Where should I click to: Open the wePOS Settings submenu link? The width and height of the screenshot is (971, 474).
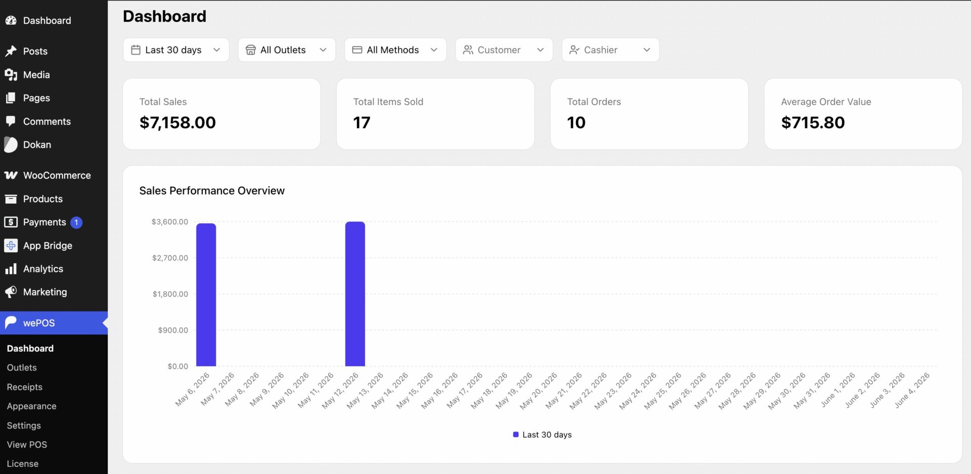[24, 425]
